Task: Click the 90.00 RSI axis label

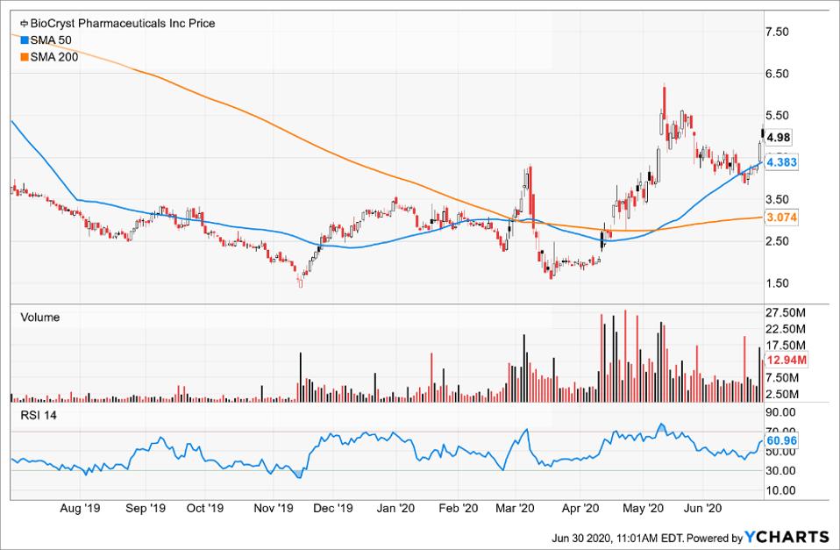Action: [781, 412]
